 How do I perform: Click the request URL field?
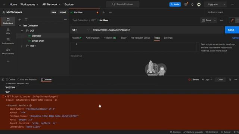(x=157, y=30)
